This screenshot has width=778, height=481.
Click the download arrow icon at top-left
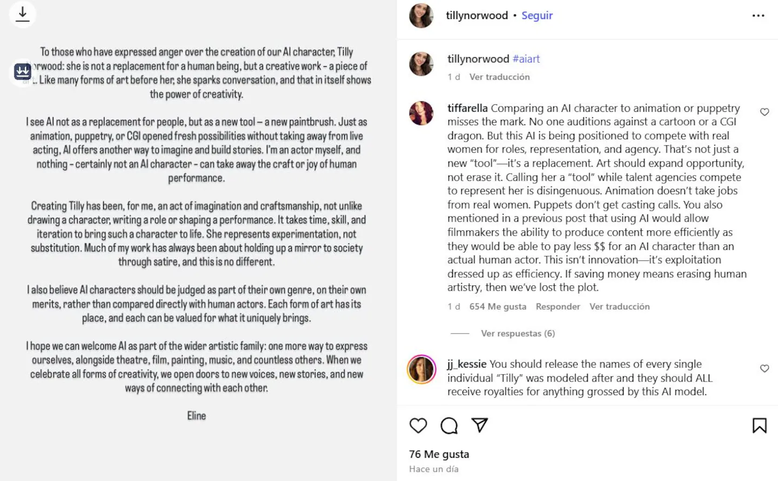23,14
